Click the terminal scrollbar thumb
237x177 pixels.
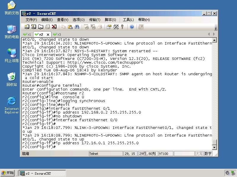click(214, 142)
